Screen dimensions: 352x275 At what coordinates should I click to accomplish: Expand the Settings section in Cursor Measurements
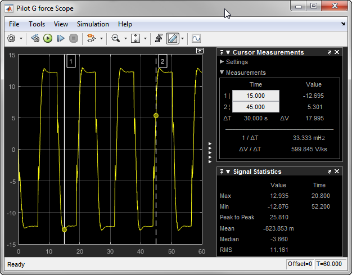222,62
